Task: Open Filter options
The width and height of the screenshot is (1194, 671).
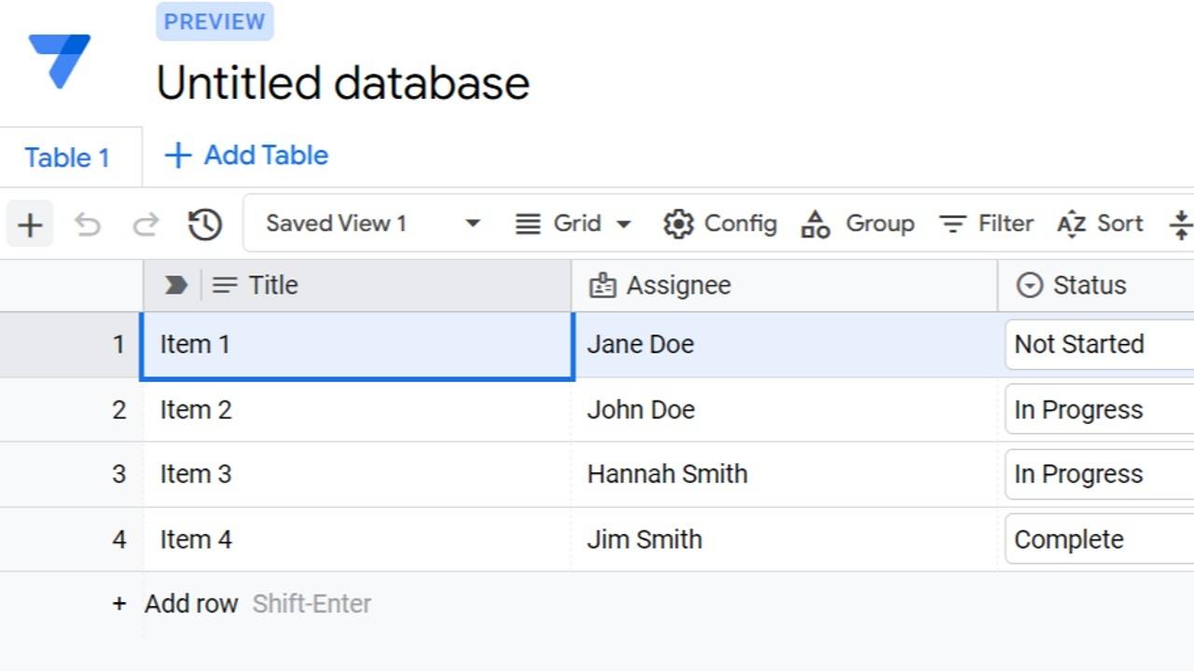Action: click(x=986, y=224)
